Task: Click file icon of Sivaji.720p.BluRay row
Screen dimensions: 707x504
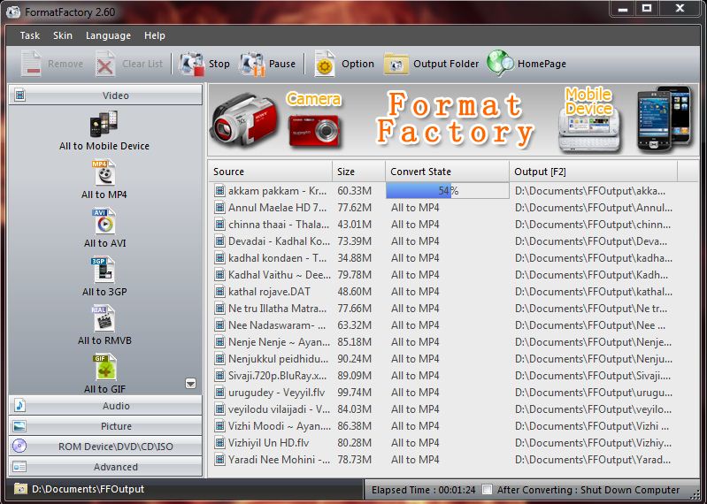Action: tap(219, 376)
